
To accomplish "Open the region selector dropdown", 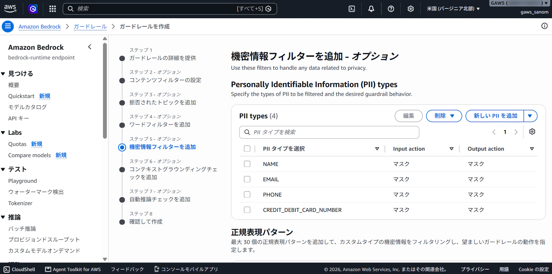I will click(x=453, y=9).
